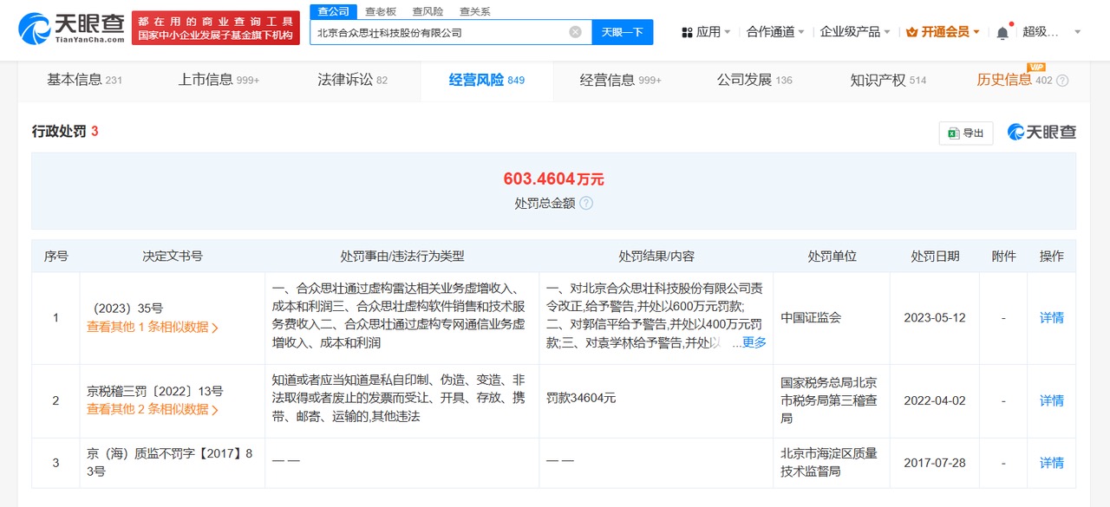Click document number 京（海）质监不罚字【2017】83号

[170, 463]
